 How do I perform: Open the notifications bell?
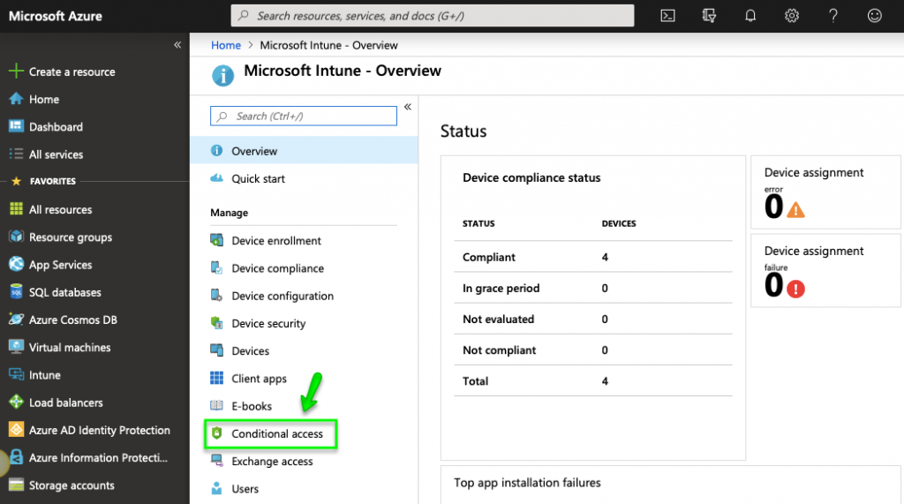coord(750,16)
